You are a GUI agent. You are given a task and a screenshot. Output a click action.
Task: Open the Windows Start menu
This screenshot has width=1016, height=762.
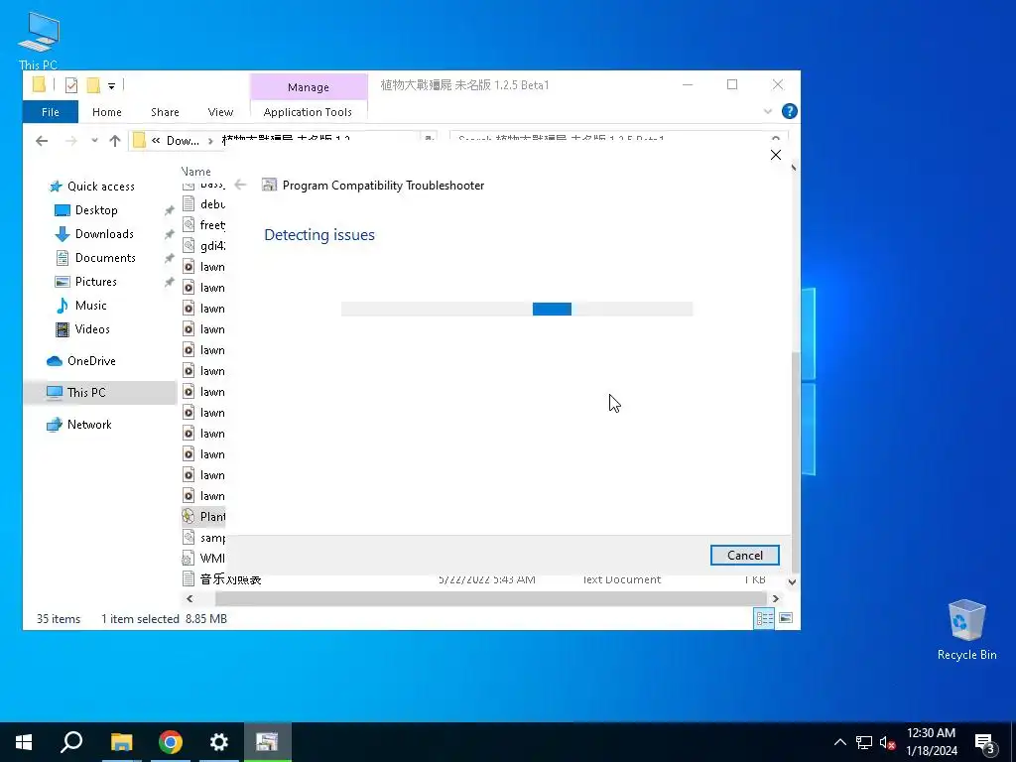24,742
